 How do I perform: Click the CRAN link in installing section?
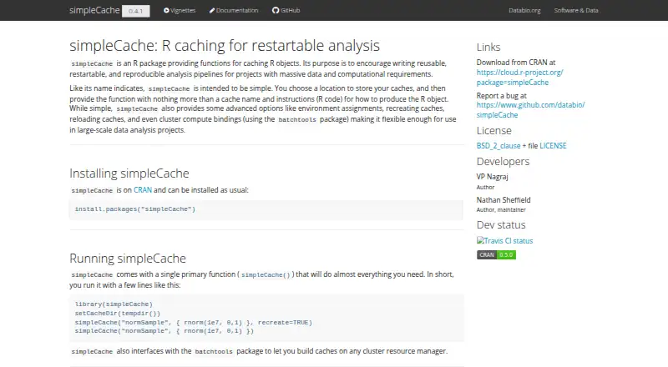[143, 190]
